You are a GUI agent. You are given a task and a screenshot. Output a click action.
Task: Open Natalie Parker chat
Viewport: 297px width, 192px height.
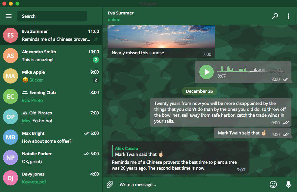(51, 157)
